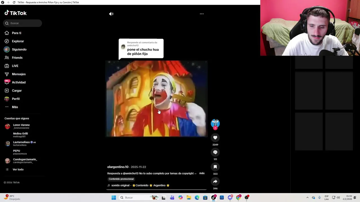
Task: Seek using the video progress bar
Action: pyautogui.click(x=156, y=190)
